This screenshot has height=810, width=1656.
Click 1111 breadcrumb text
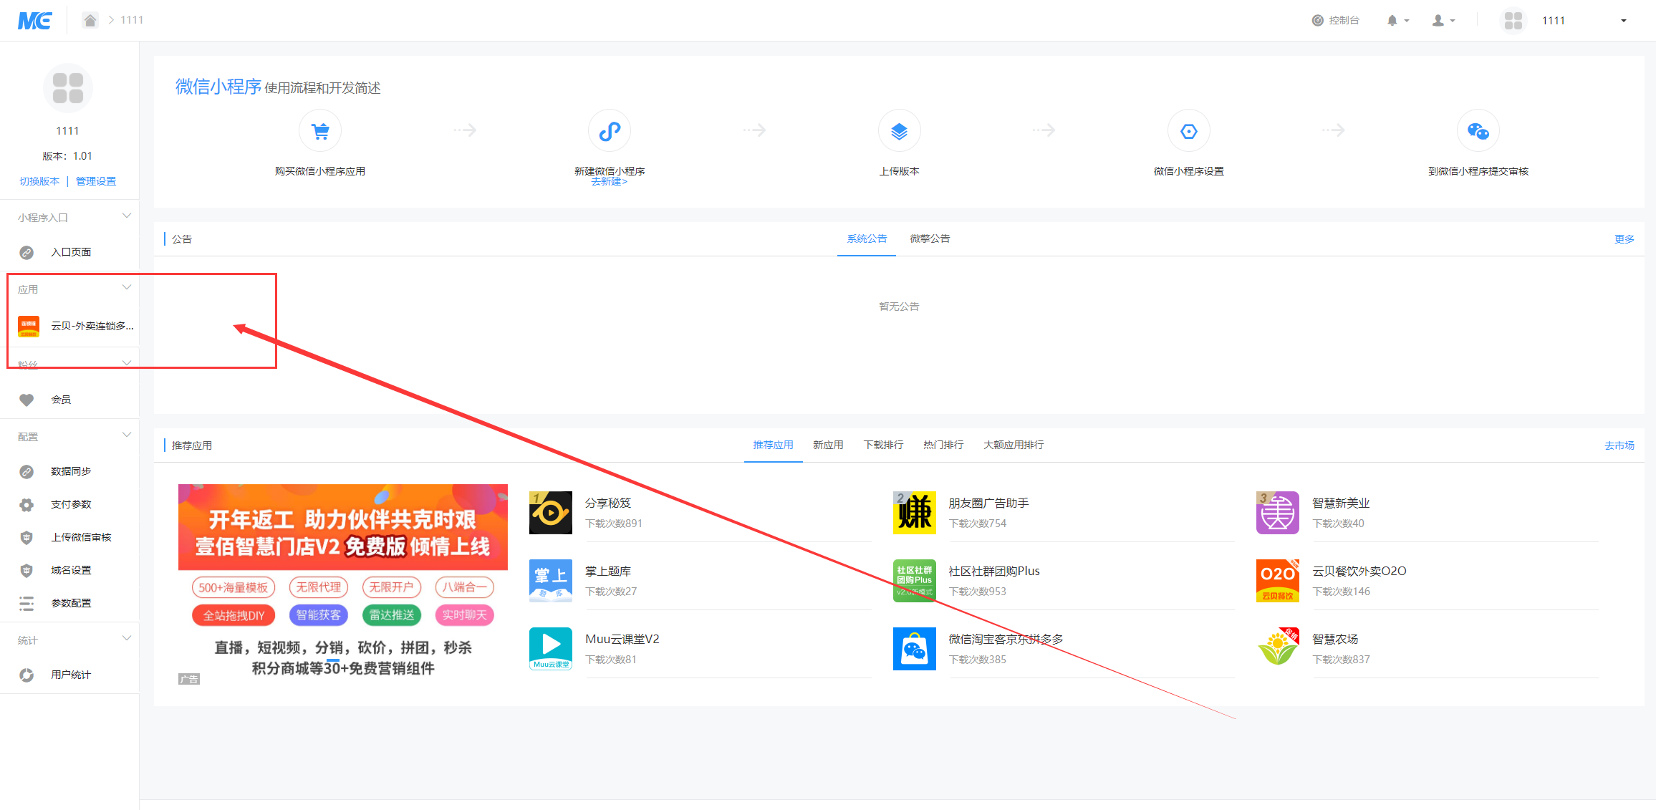coord(132,20)
